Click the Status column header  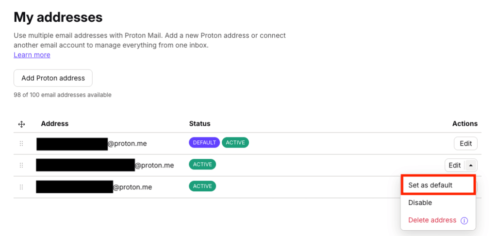coord(199,124)
